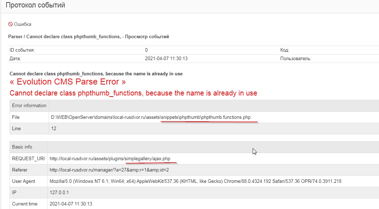Image resolution: width=379 pixels, height=209 pixels.
Task: Click the IP address 127.0.0.1
Action: [59, 193]
